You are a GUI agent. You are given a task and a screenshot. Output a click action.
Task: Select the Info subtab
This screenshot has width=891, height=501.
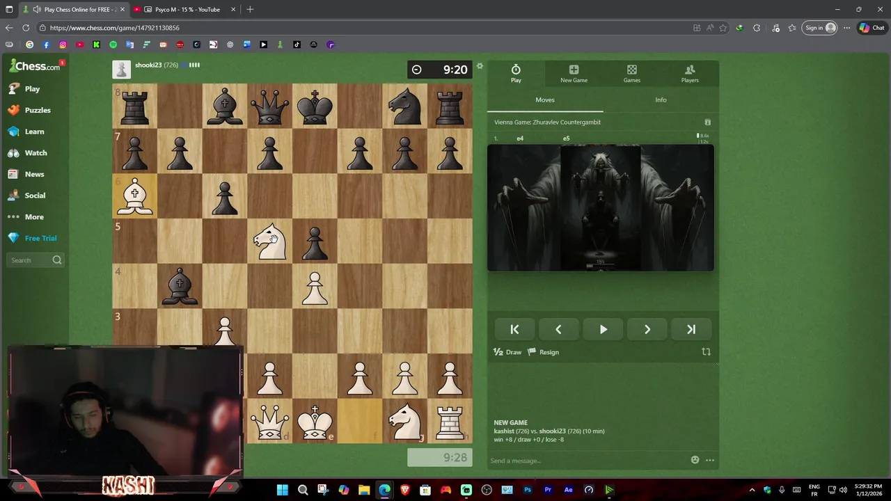[661, 100]
